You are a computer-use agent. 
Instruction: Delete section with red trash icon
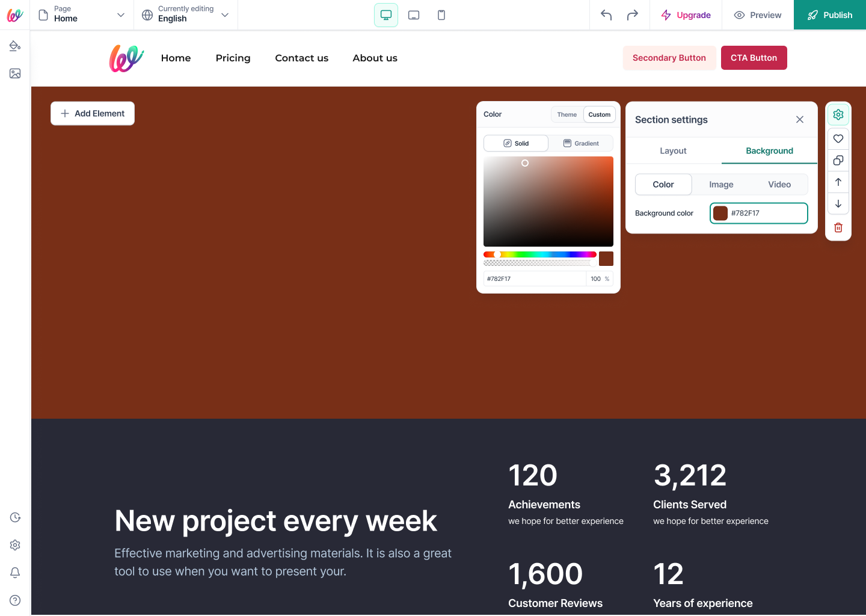[838, 227]
